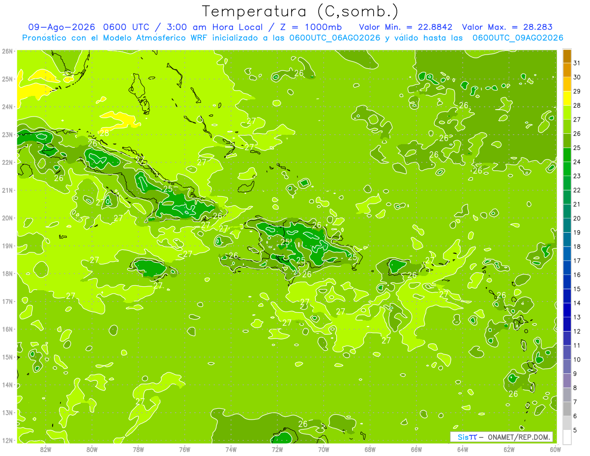Click the title Temperatura (C,somb.)
This screenshot has height=456, width=590.
(x=300, y=11)
